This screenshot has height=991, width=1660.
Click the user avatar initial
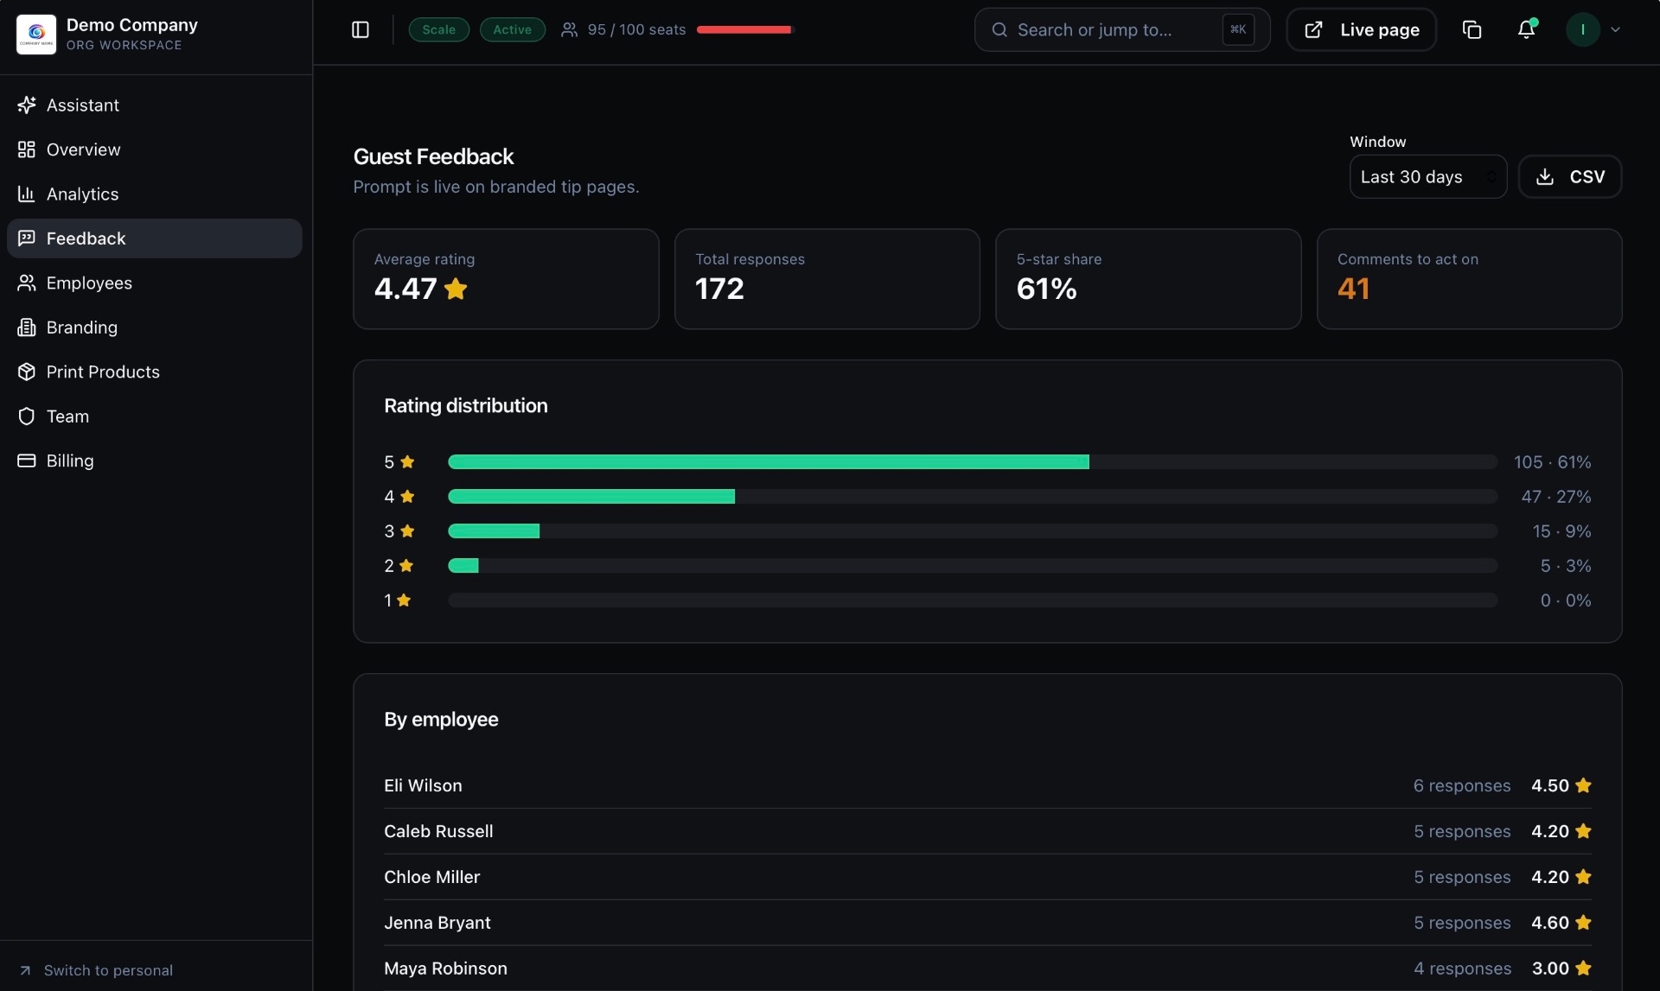click(x=1583, y=30)
